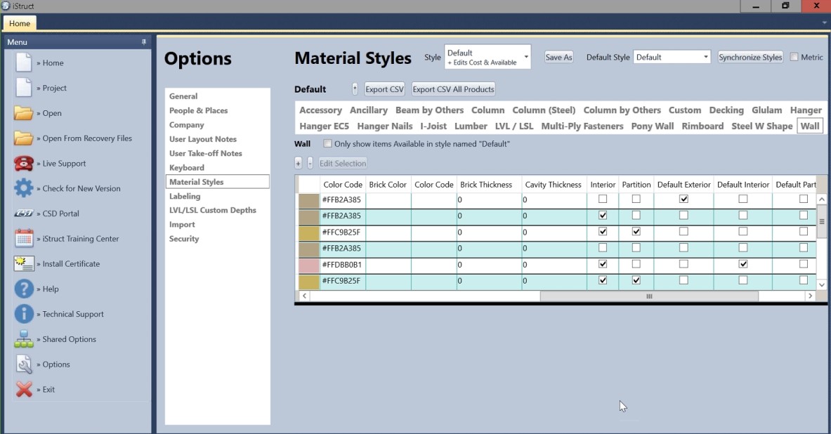Click the red X Exit icon
Viewport: 831px width, 434px height.
tap(24, 390)
